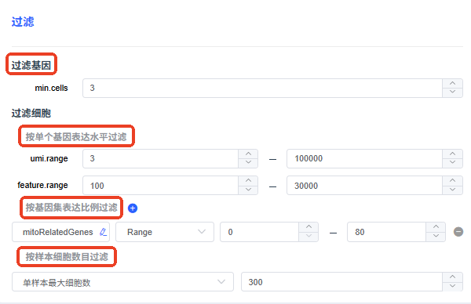
Task: Edit the mitoRelatedGenes gene set
Action: click(x=103, y=232)
